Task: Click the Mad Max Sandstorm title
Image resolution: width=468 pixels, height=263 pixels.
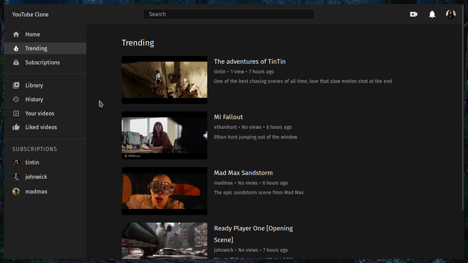Action: coord(243,173)
